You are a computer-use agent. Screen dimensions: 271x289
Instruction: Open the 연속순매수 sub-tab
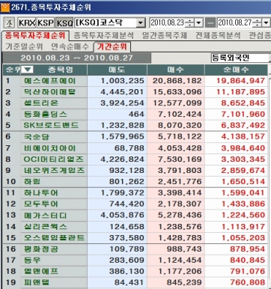click(x=70, y=46)
